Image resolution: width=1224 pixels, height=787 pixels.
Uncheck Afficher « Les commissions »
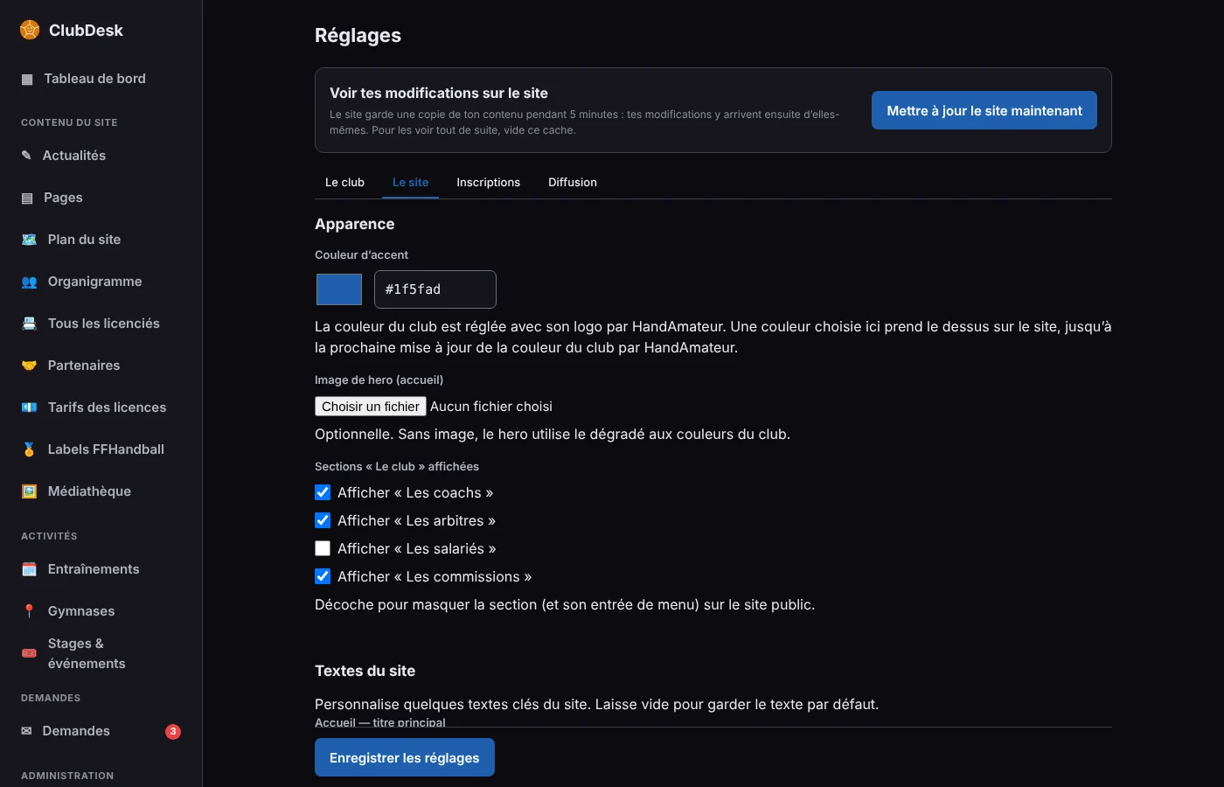(323, 576)
